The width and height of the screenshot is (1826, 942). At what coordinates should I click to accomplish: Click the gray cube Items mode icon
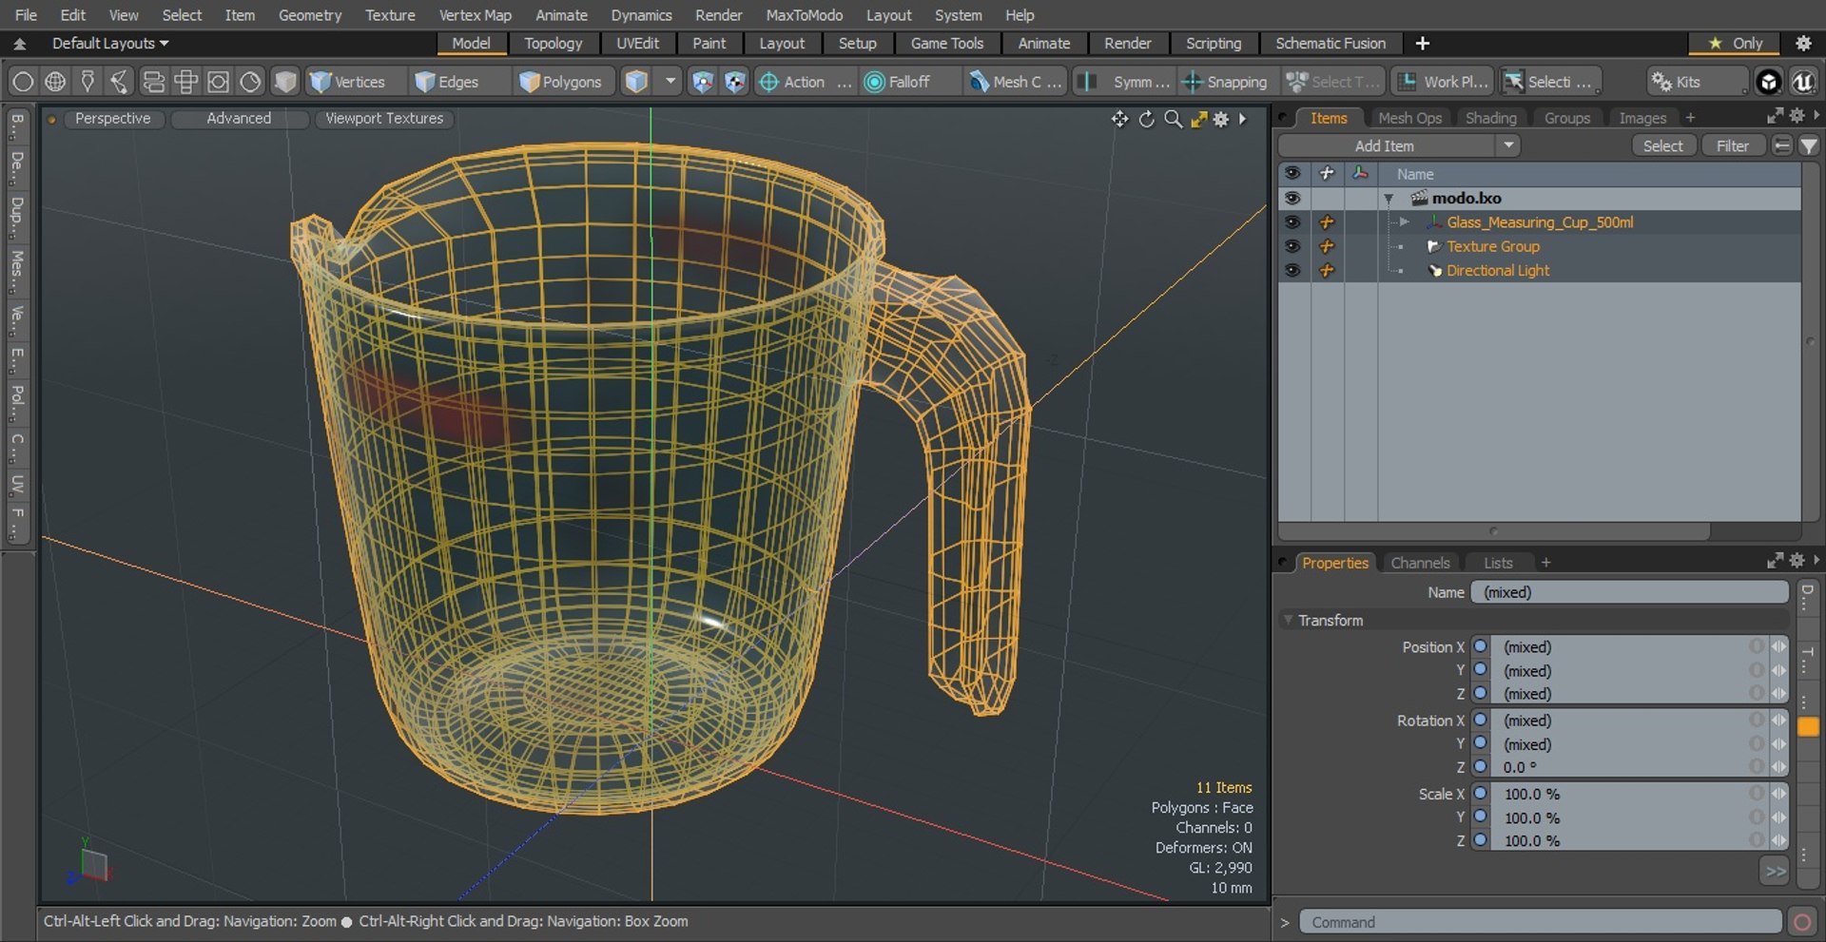pos(284,82)
